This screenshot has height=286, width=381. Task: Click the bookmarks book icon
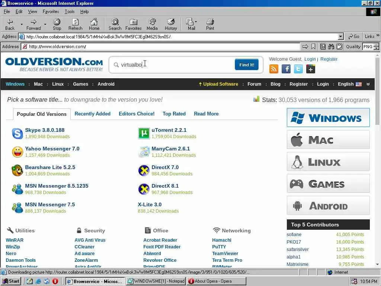323,47
